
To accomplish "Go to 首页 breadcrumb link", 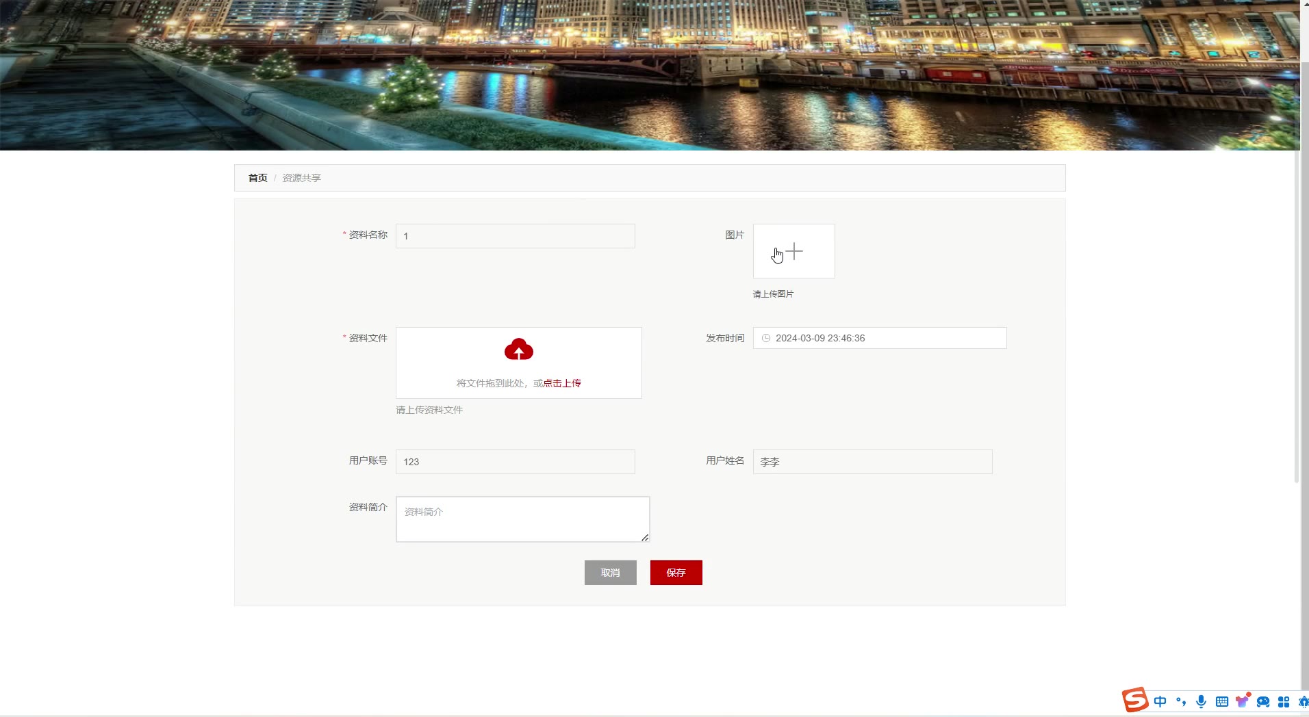I will tap(257, 178).
